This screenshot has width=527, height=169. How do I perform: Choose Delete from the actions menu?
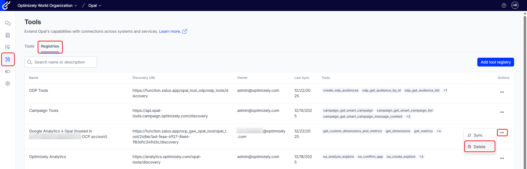click(x=479, y=147)
